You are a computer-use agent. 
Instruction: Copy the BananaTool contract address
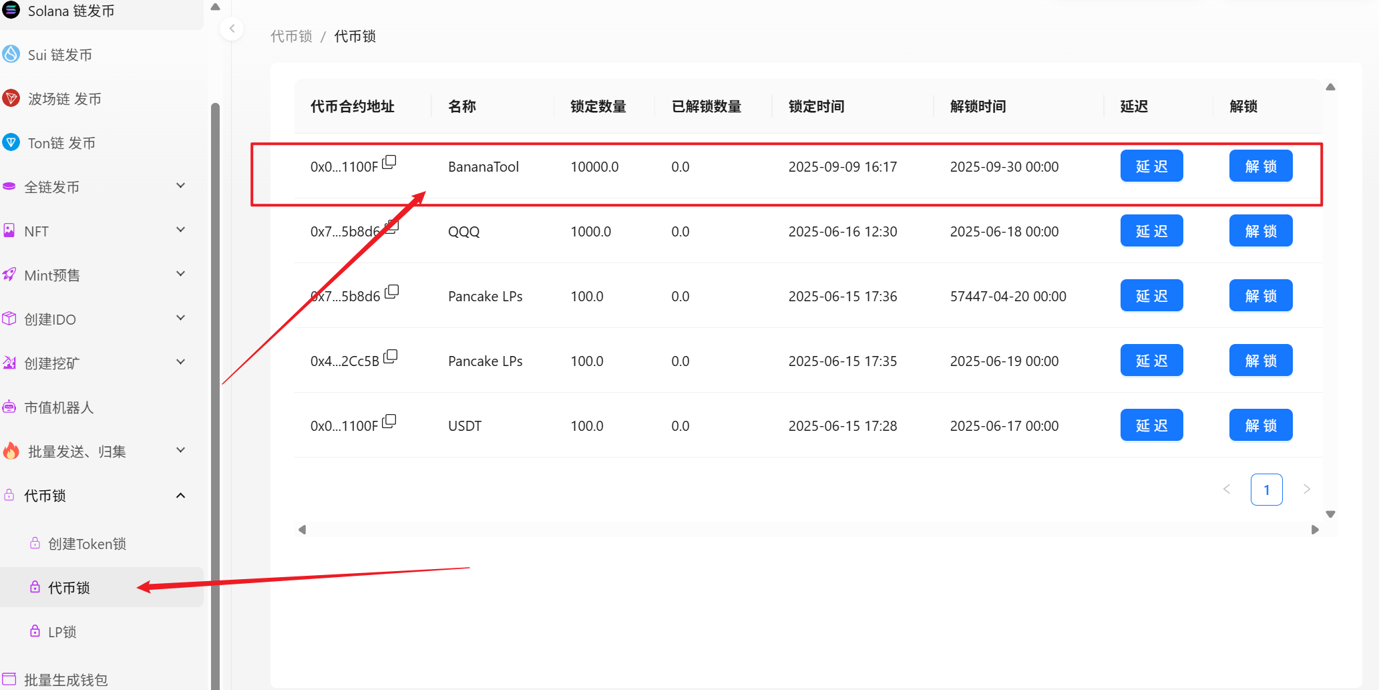tap(389, 162)
